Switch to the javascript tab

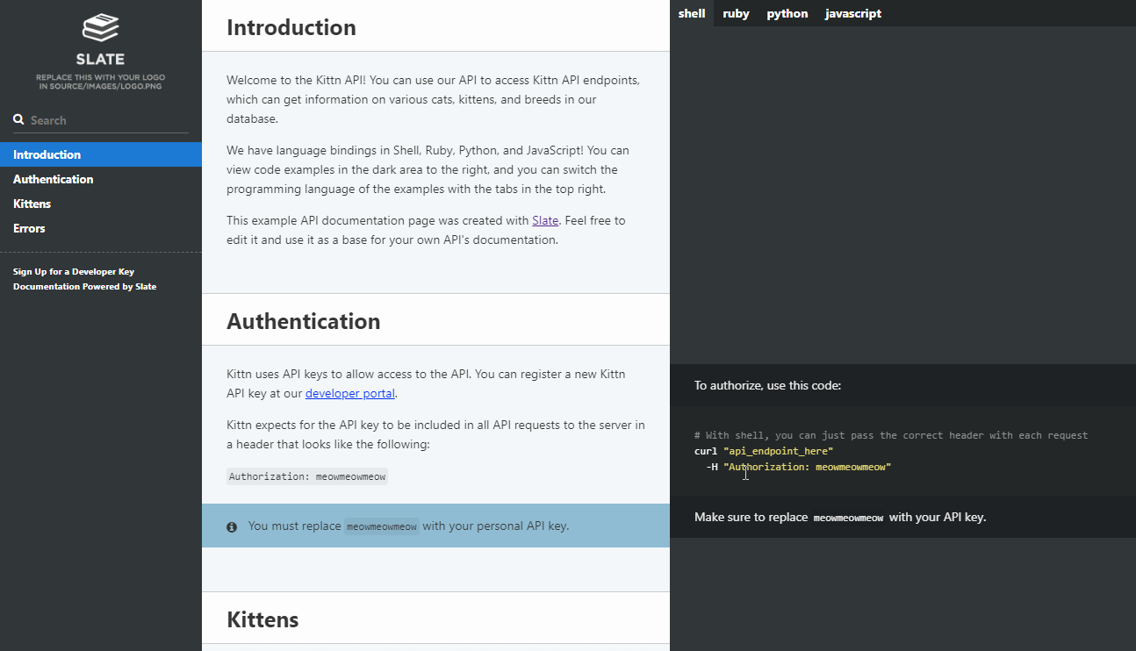[x=853, y=13]
